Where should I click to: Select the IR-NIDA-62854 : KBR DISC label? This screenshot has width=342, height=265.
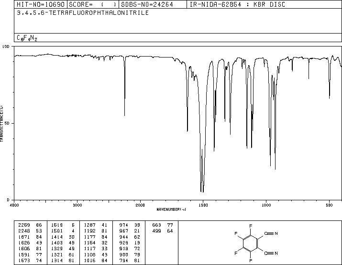(237, 4)
